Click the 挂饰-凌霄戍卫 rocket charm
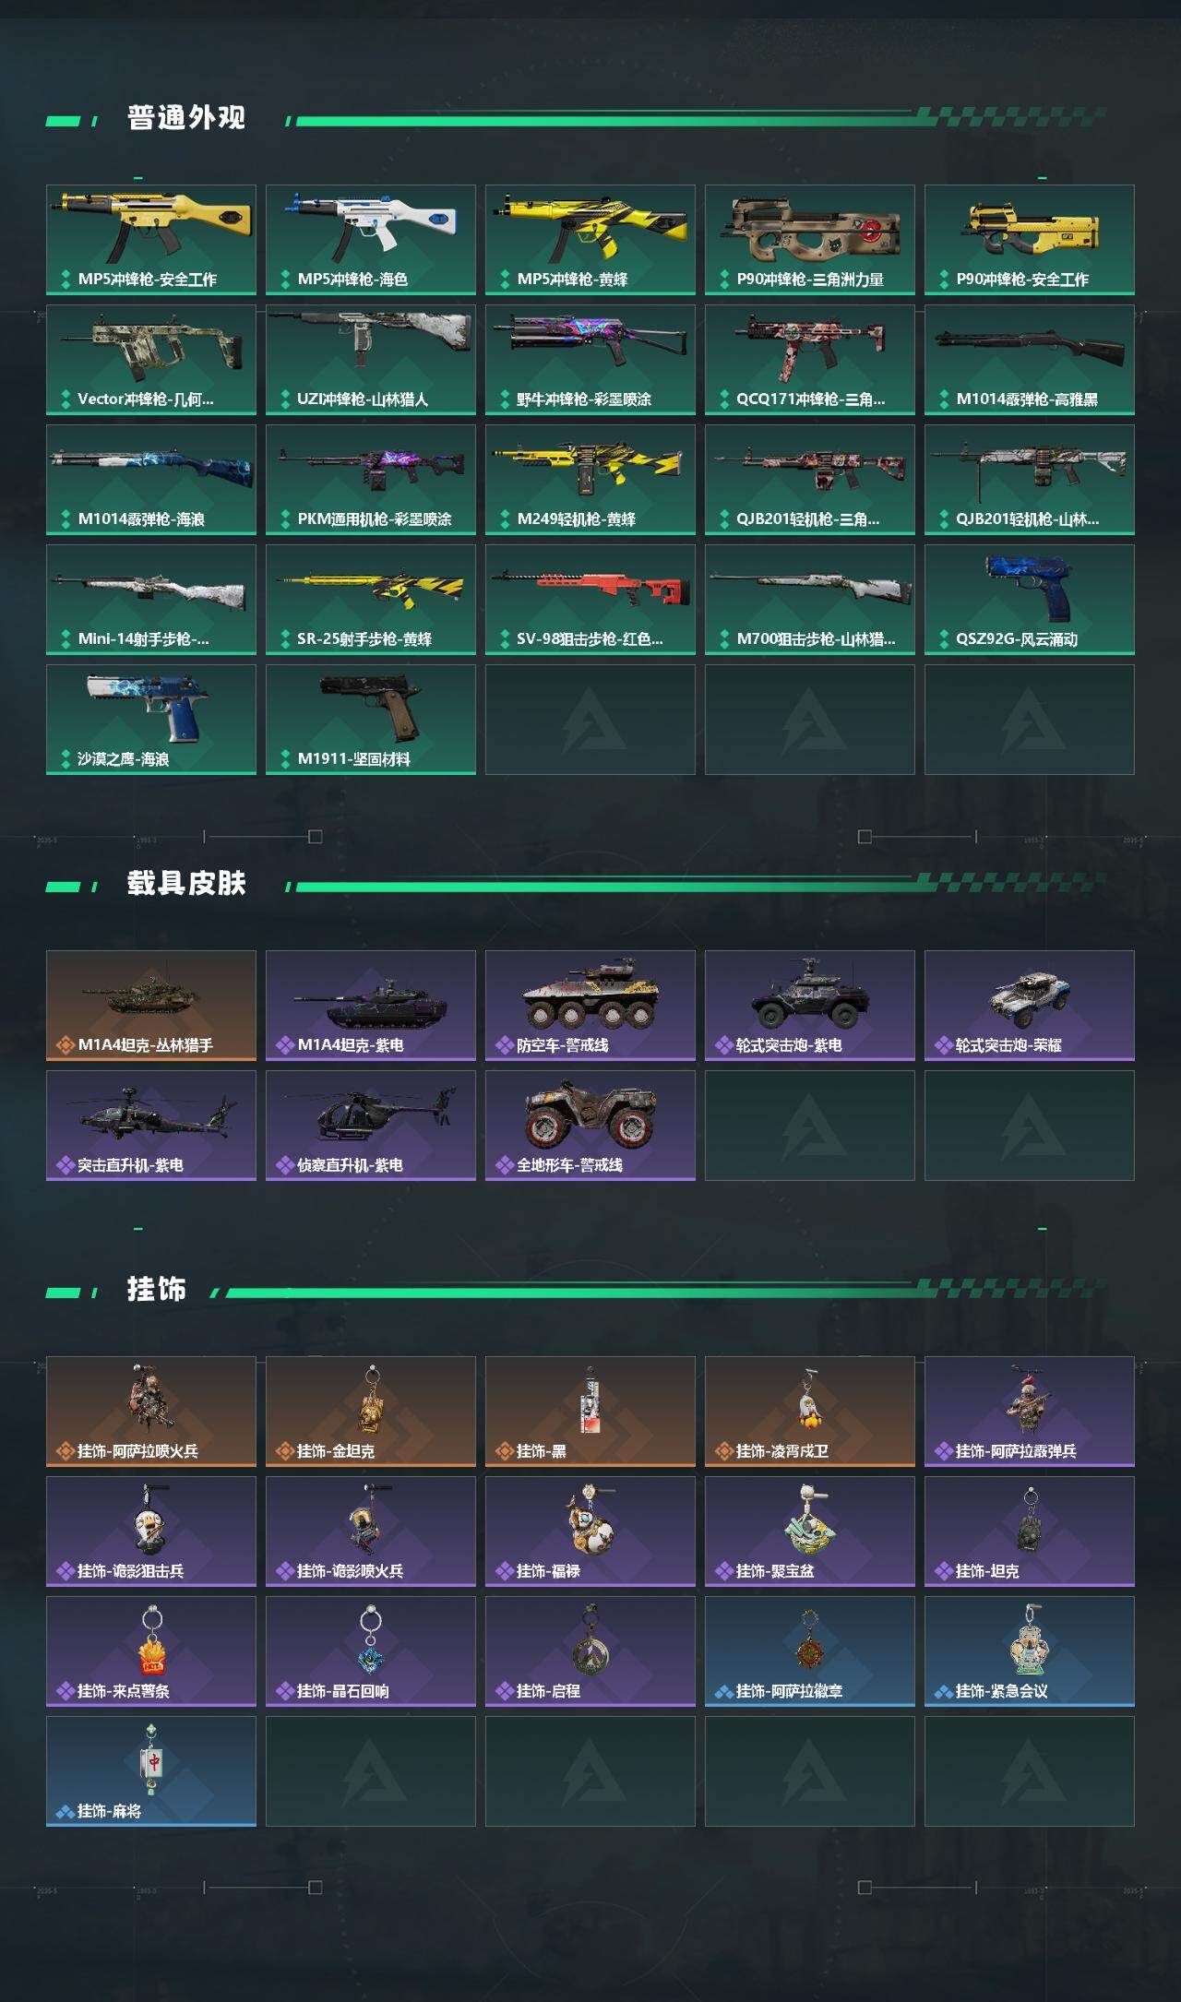Screen dimensions: 1181x2002 click(810, 1412)
